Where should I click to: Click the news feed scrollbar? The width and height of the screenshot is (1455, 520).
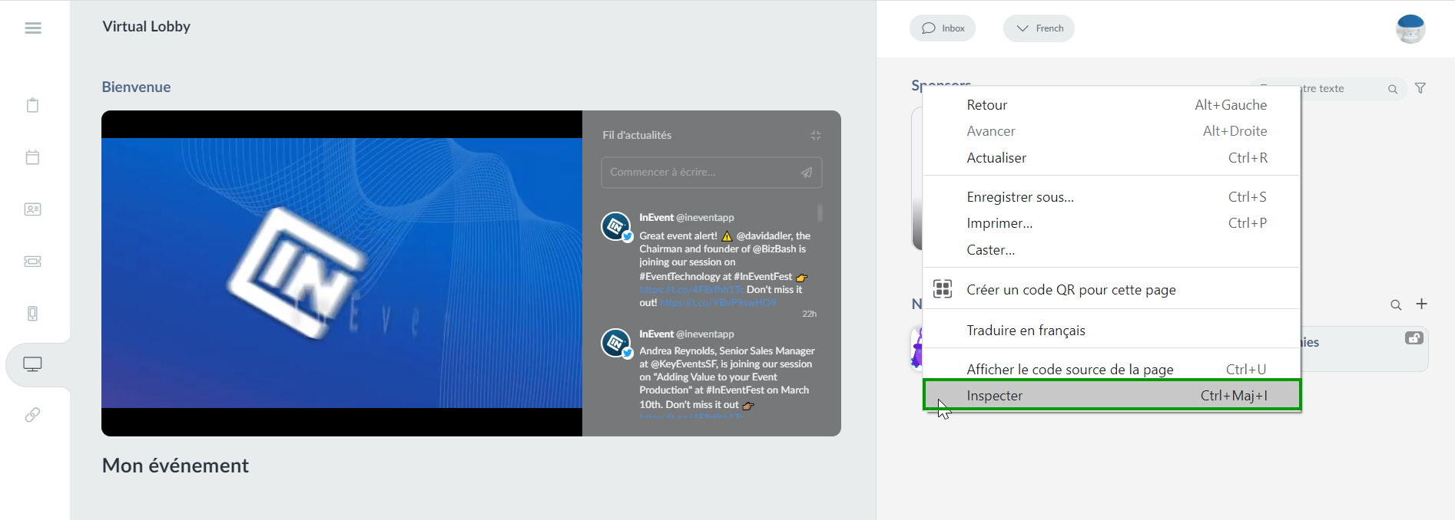[x=820, y=212]
